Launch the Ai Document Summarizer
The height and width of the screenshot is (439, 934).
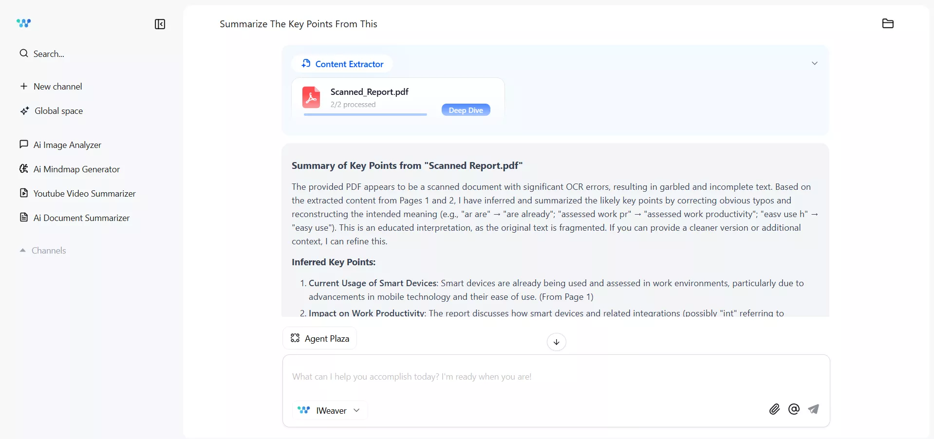click(81, 218)
